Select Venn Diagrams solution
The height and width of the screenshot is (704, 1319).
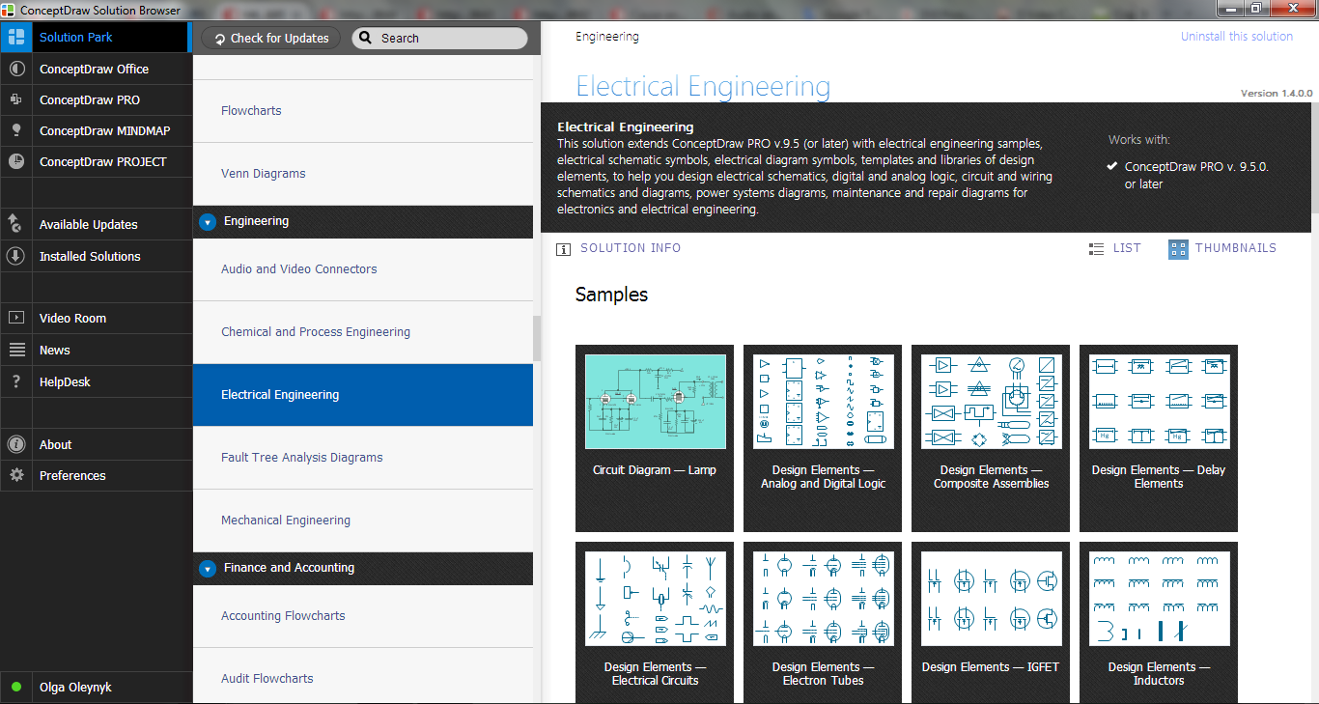coord(363,174)
